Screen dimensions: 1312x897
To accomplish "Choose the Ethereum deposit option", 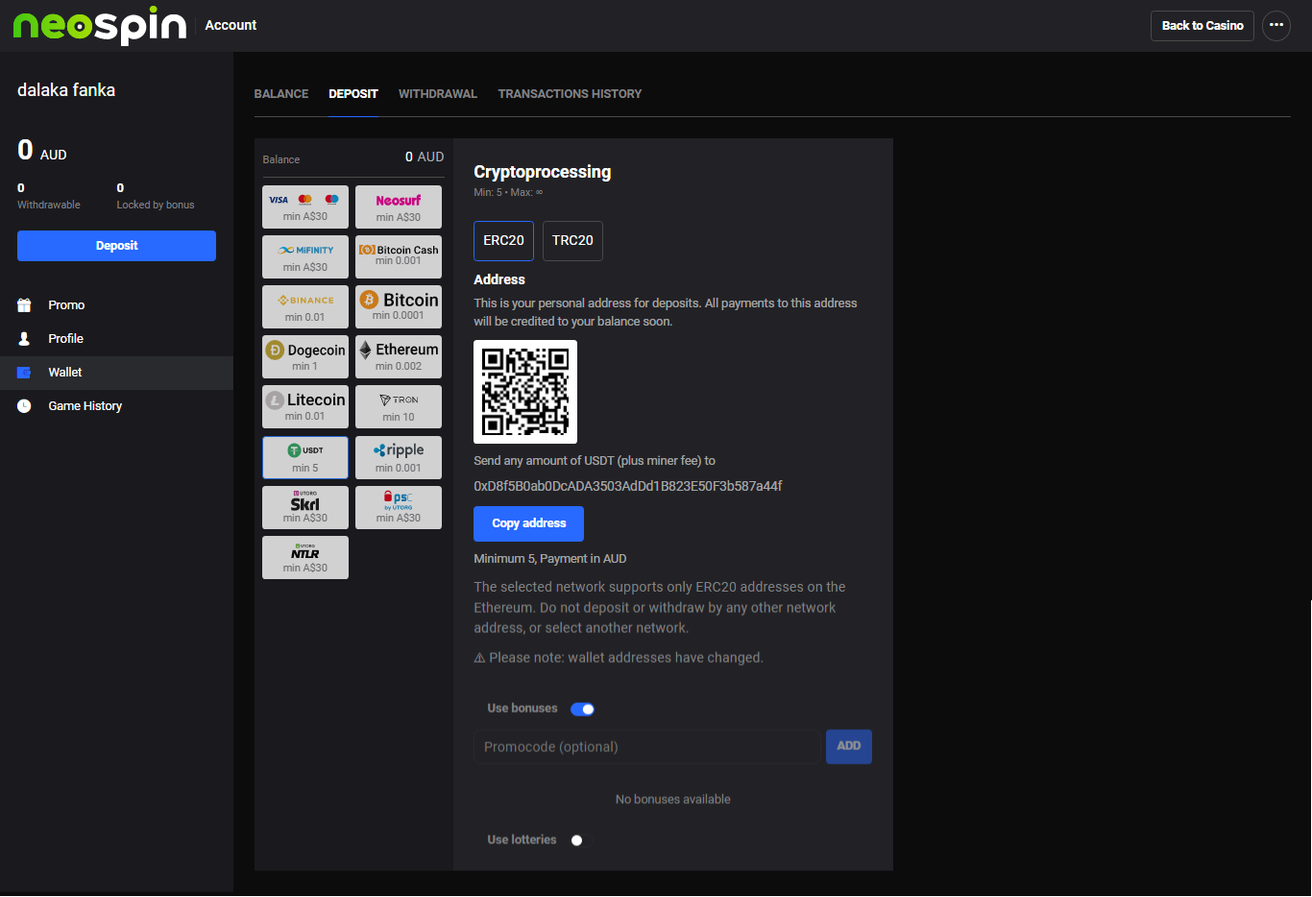I will point(399,356).
